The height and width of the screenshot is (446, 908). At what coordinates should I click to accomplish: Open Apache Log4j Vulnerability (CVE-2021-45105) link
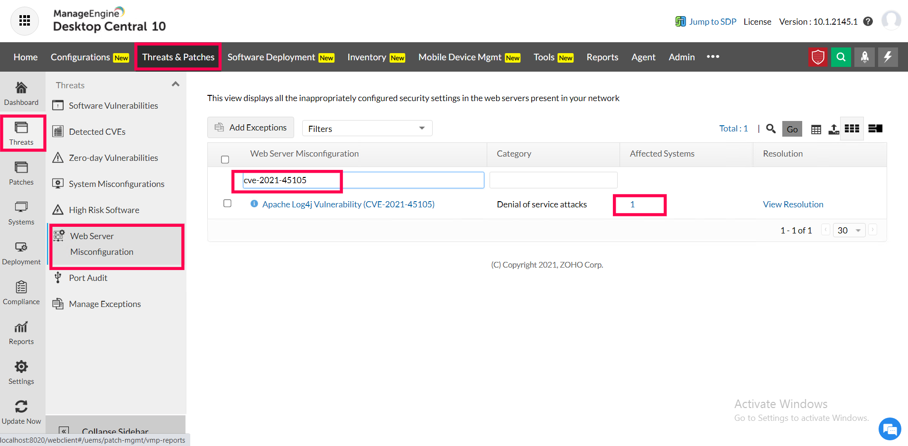pyautogui.click(x=348, y=204)
